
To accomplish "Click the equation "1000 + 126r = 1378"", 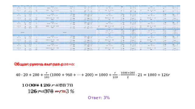I will 48,85.
